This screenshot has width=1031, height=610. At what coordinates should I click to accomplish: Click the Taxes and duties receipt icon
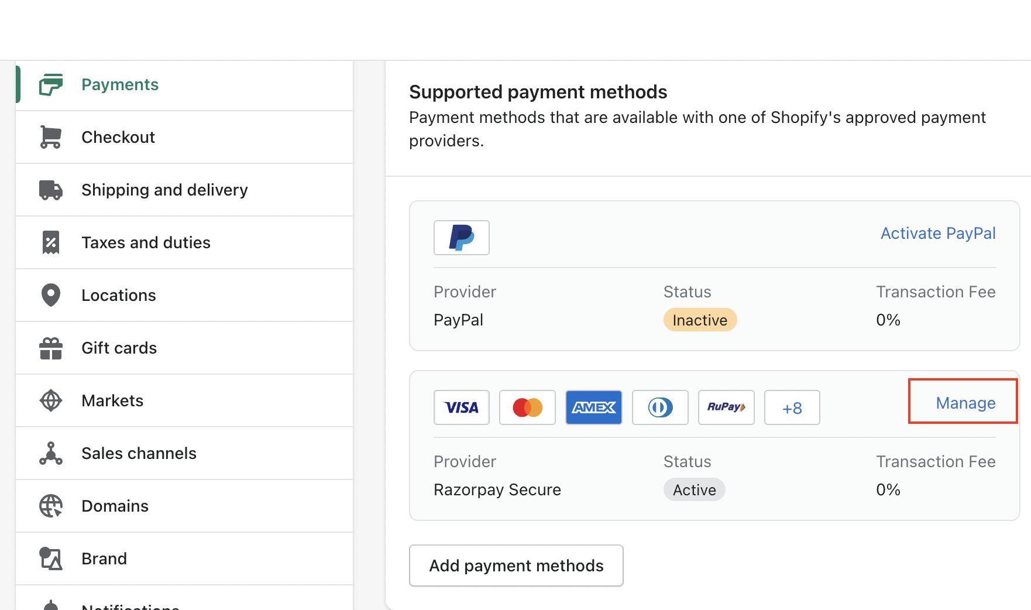tap(51, 242)
